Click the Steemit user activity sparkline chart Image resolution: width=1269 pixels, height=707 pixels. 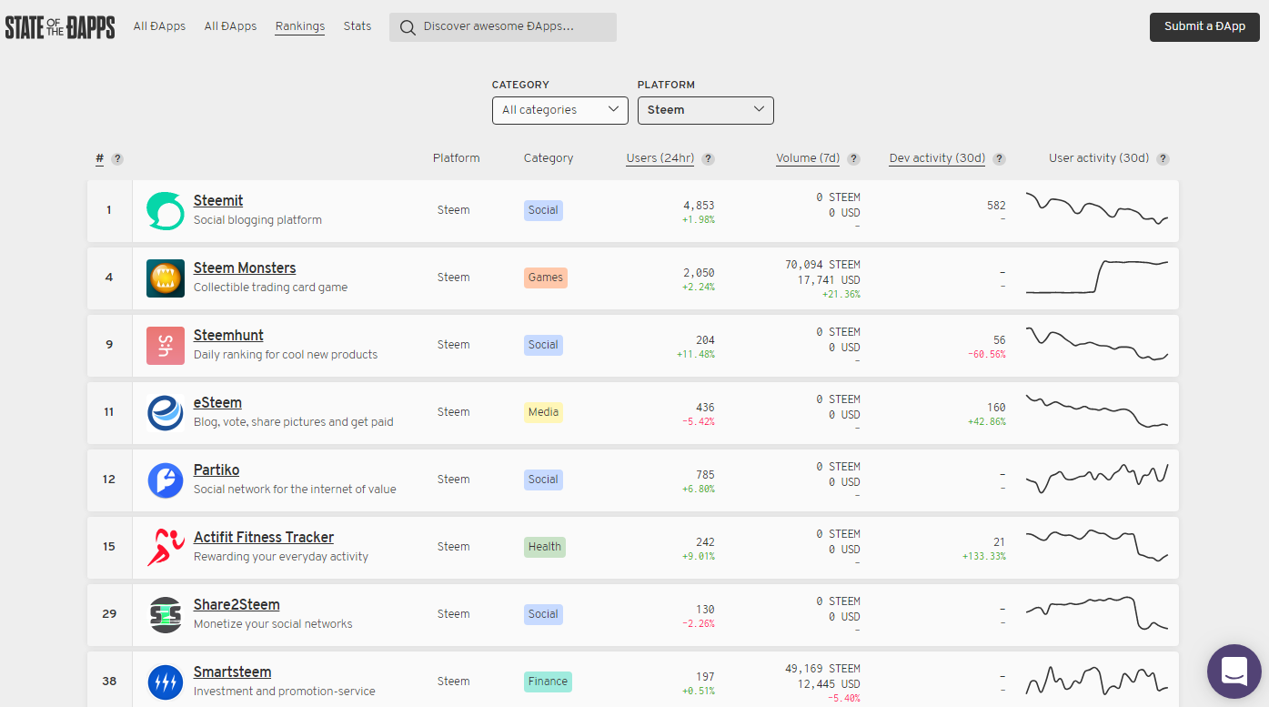(x=1097, y=208)
